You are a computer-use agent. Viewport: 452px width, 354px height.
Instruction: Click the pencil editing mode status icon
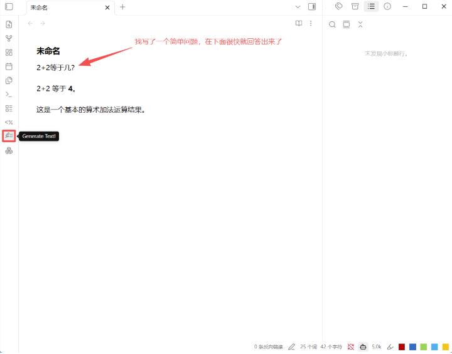292,347
